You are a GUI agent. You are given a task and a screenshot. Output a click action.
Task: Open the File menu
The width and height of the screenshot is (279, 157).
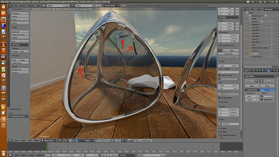[16, 6]
